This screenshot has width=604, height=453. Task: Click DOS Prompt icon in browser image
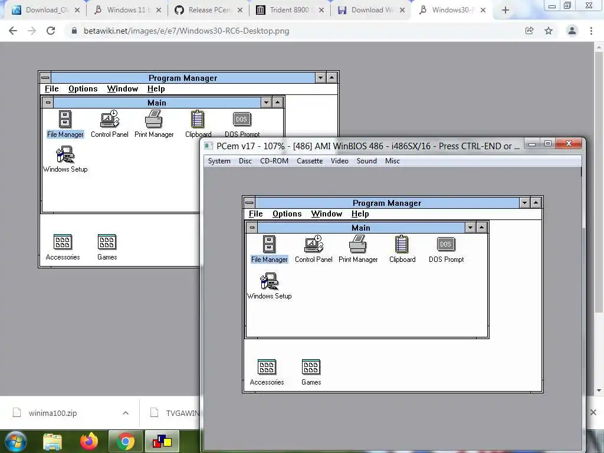(242, 124)
